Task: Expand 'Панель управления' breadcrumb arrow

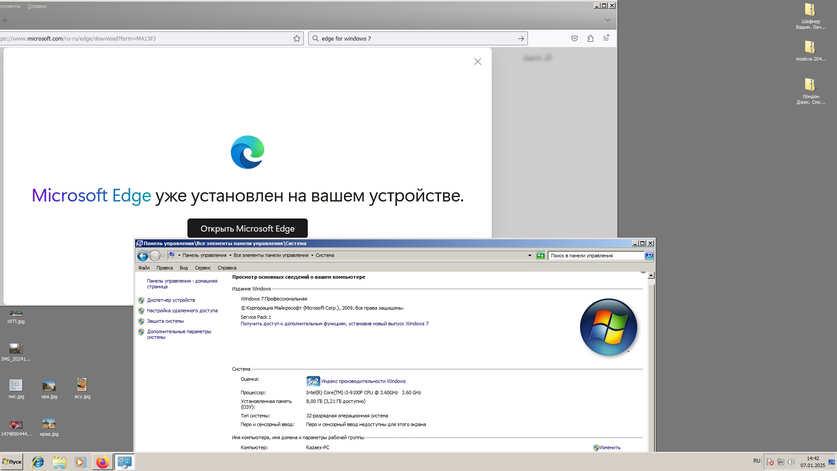Action: (230, 256)
